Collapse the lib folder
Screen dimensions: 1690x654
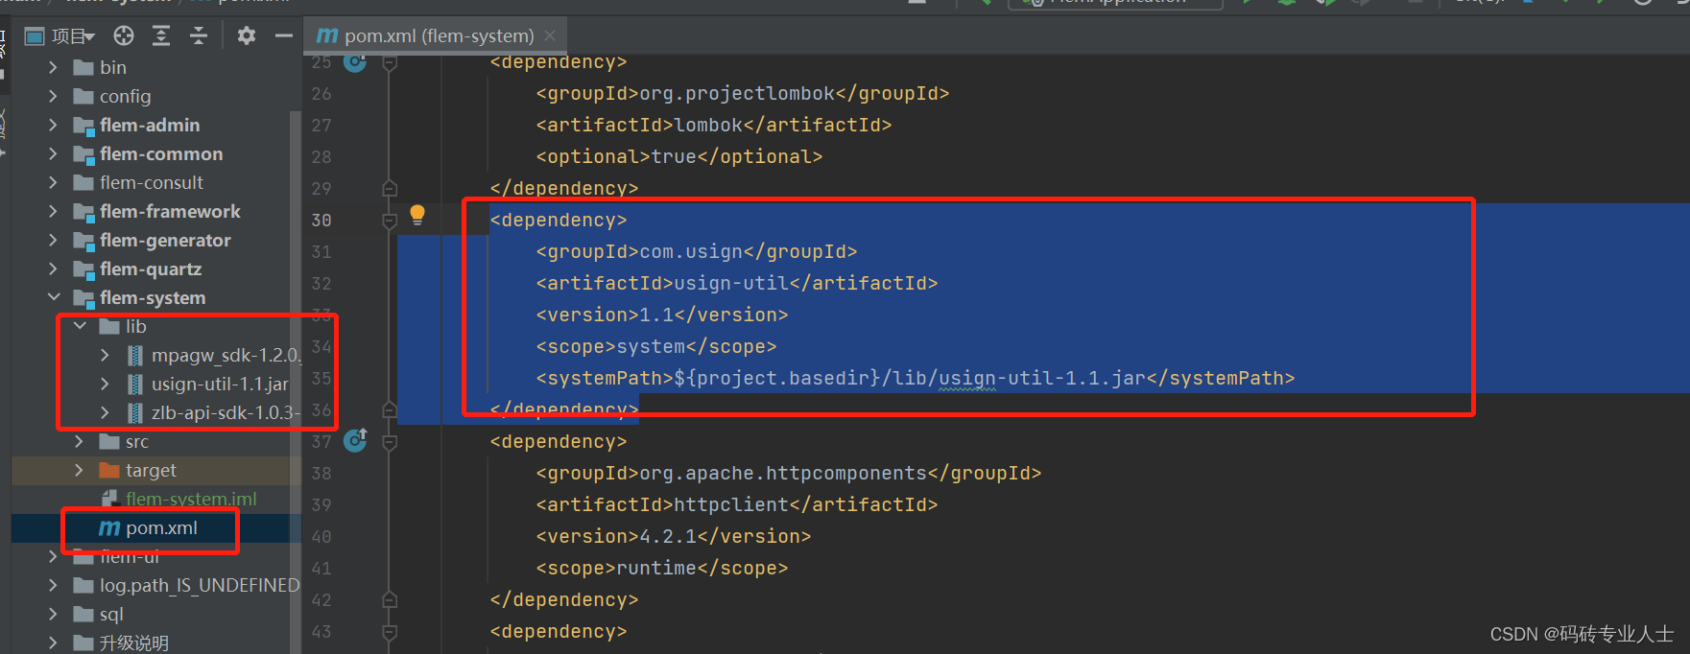(x=80, y=327)
